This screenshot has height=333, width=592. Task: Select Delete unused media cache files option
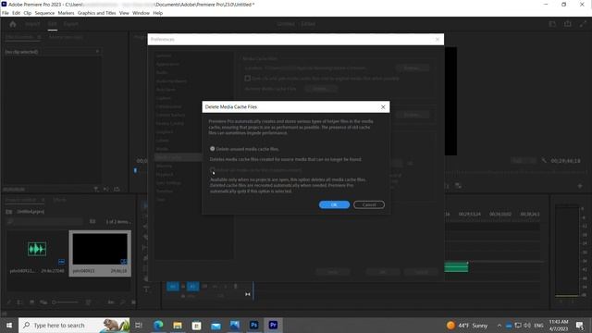(x=213, y=149)
